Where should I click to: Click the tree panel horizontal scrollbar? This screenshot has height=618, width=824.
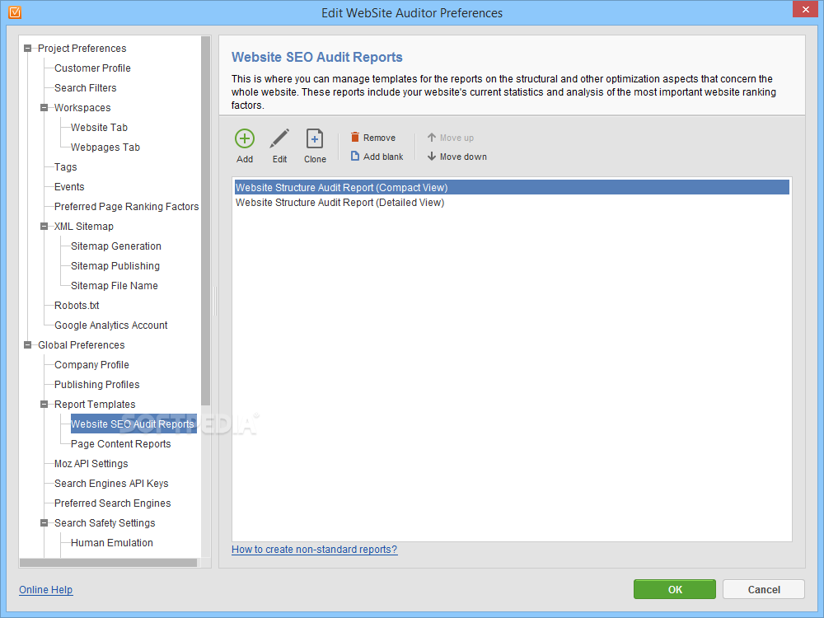(108, 563)
